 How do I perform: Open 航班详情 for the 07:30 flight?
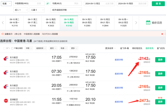(x=119, y=74)
